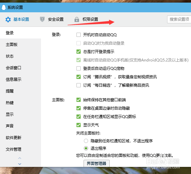Uncheck the 显示天气 option
191x174 pixels.
click(x=78, y=125)
